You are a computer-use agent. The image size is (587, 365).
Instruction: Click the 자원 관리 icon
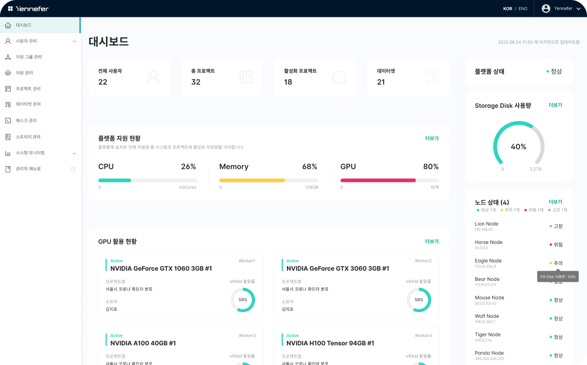[x=8, y=72]
